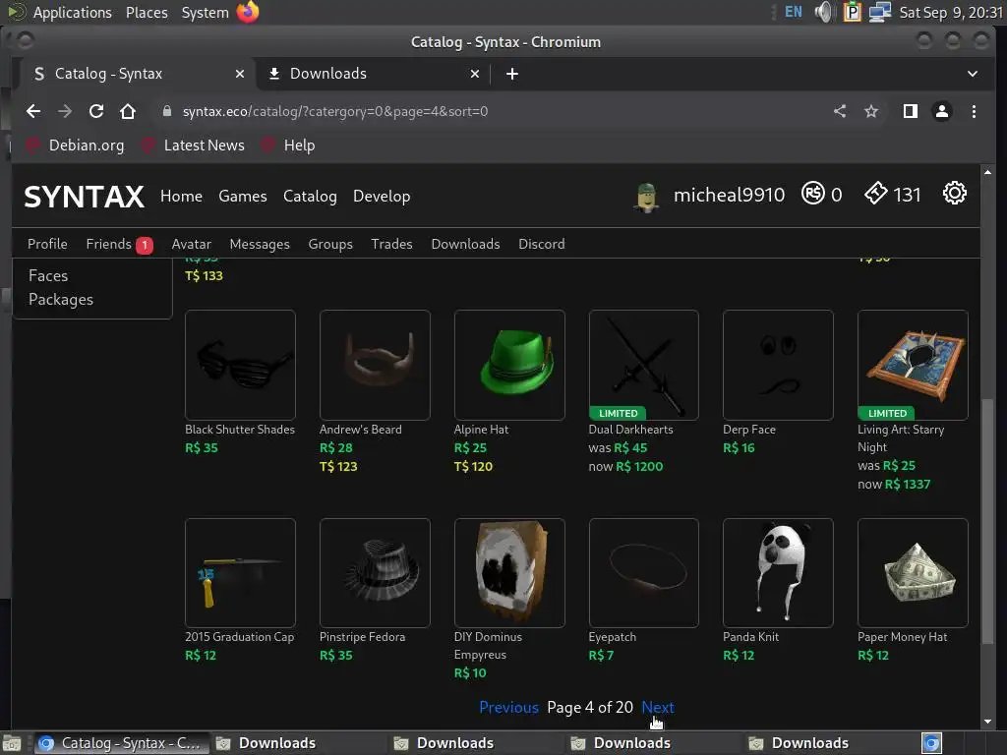This screenshot has width=1007, height=755.
Task: Click the EN keyboard layout indicator
Action: (794, 12)
